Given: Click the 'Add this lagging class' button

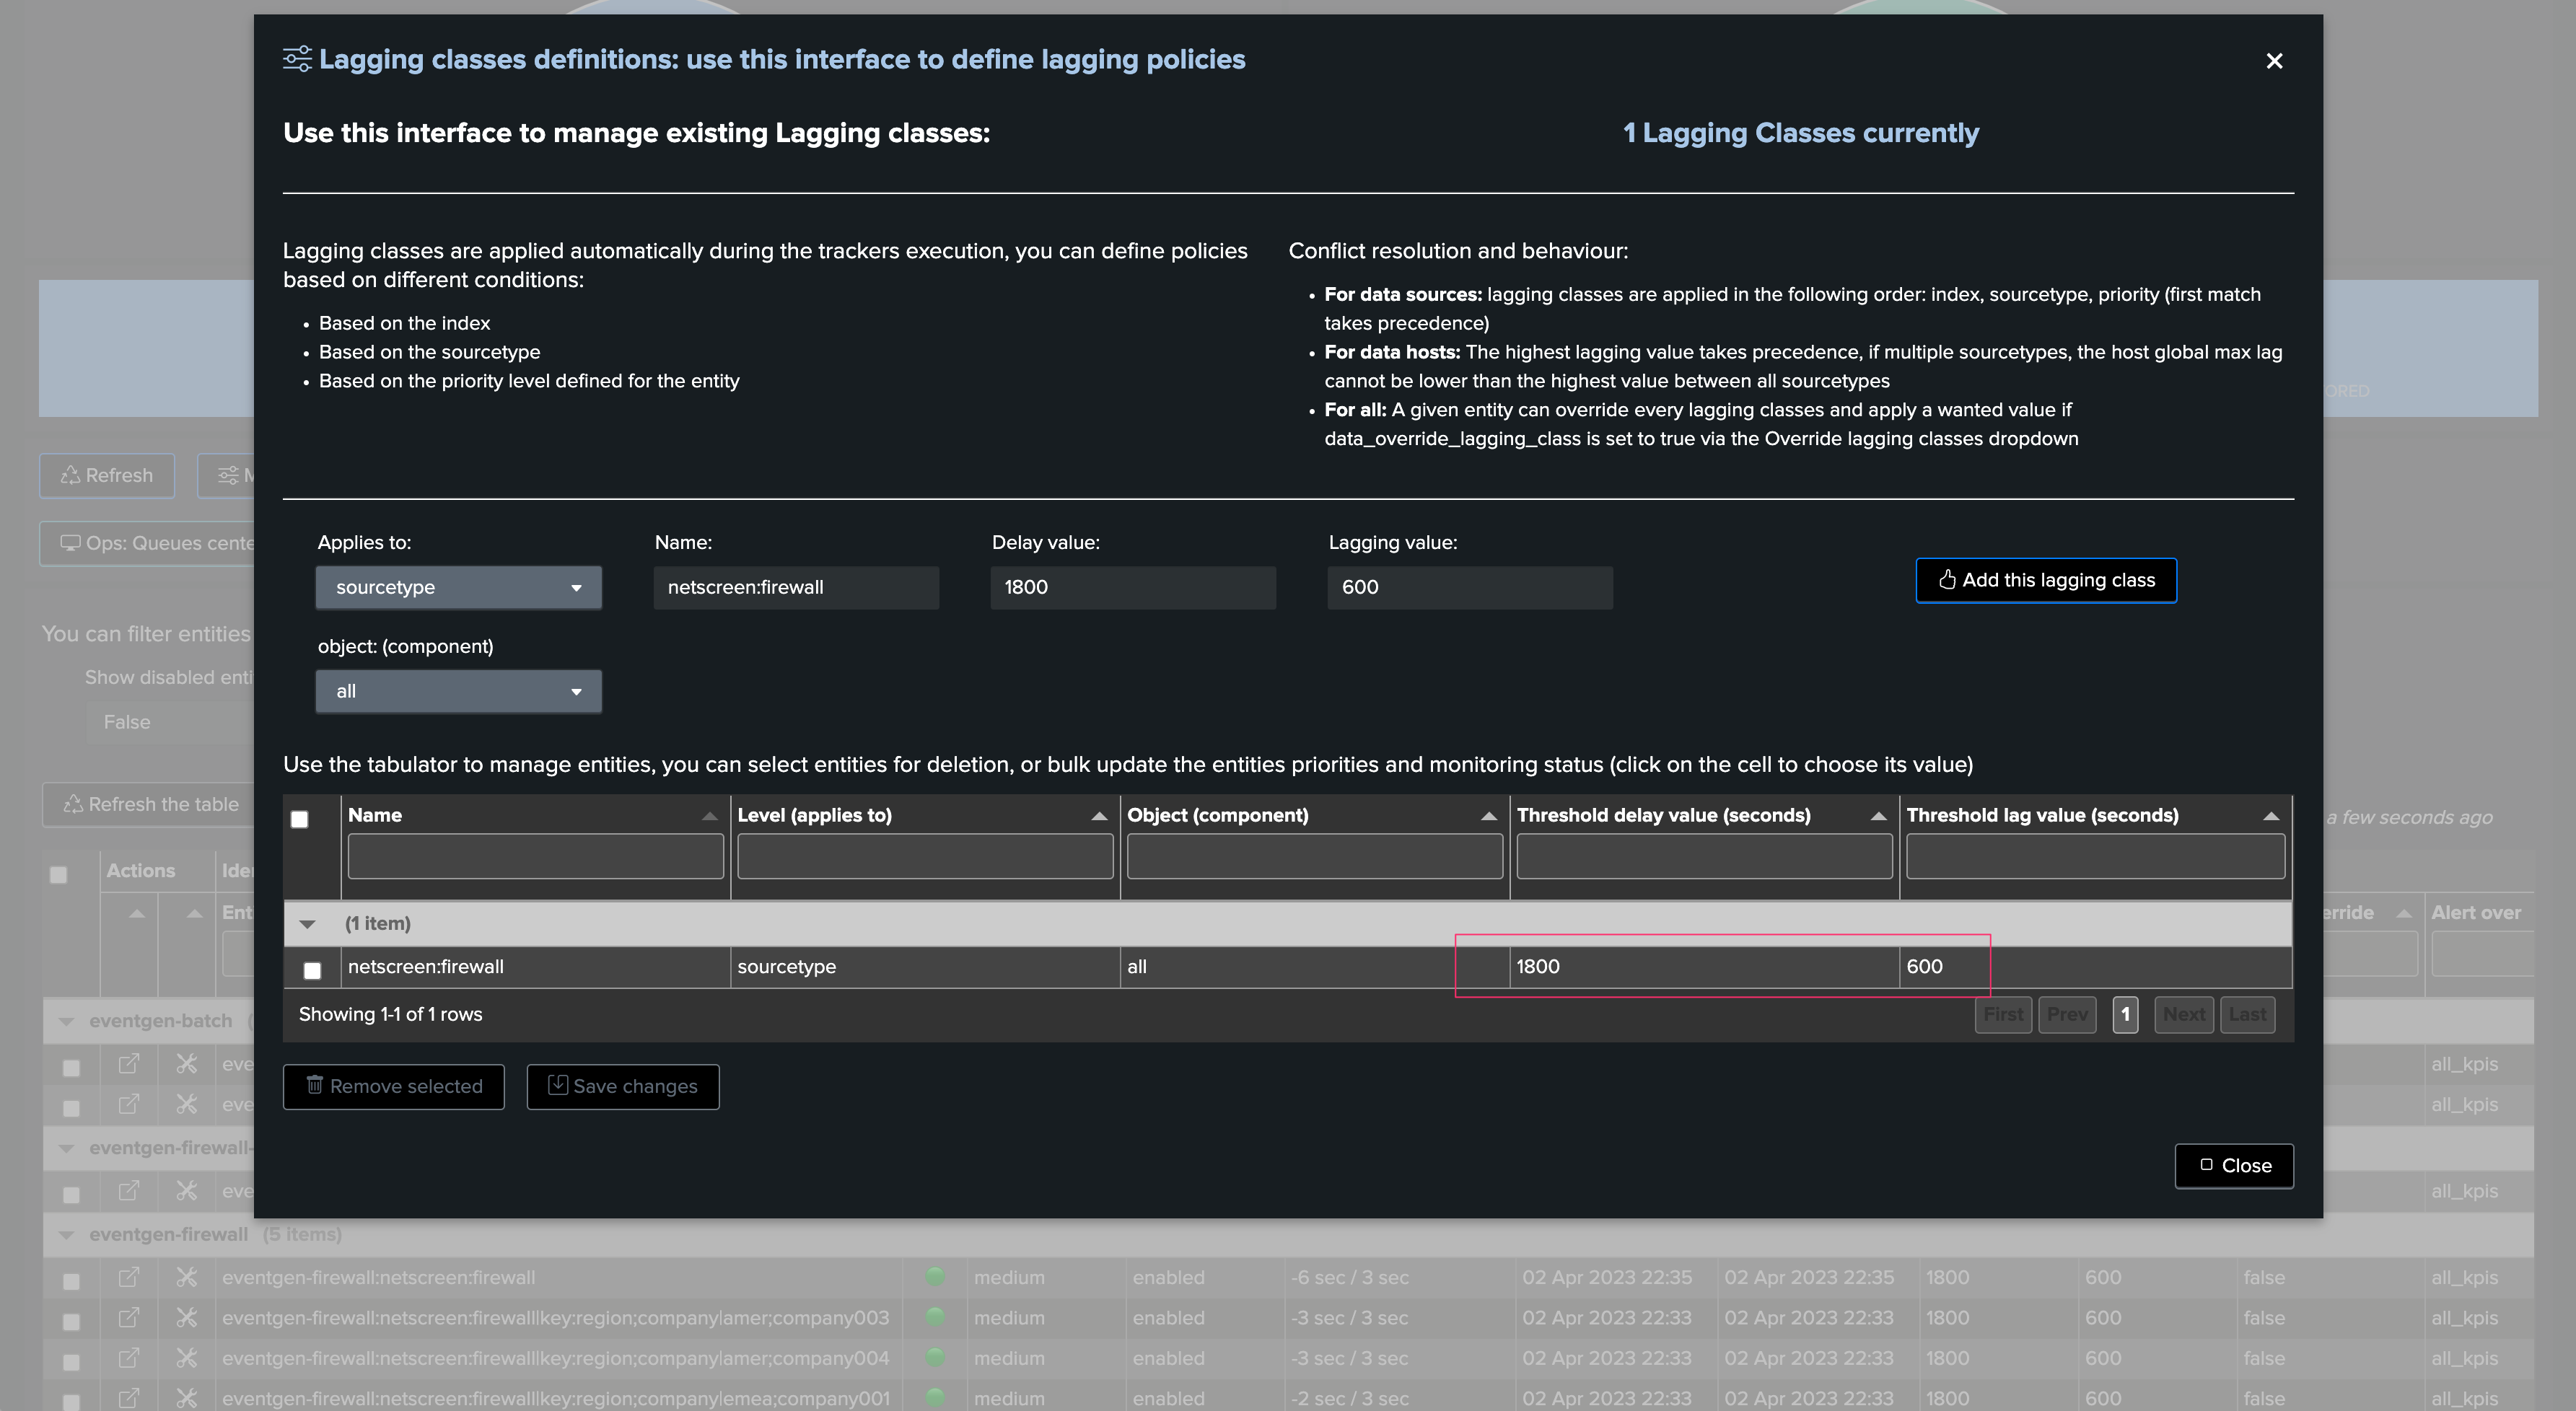Looking at the screenshot, I should tap(2046, 580).
